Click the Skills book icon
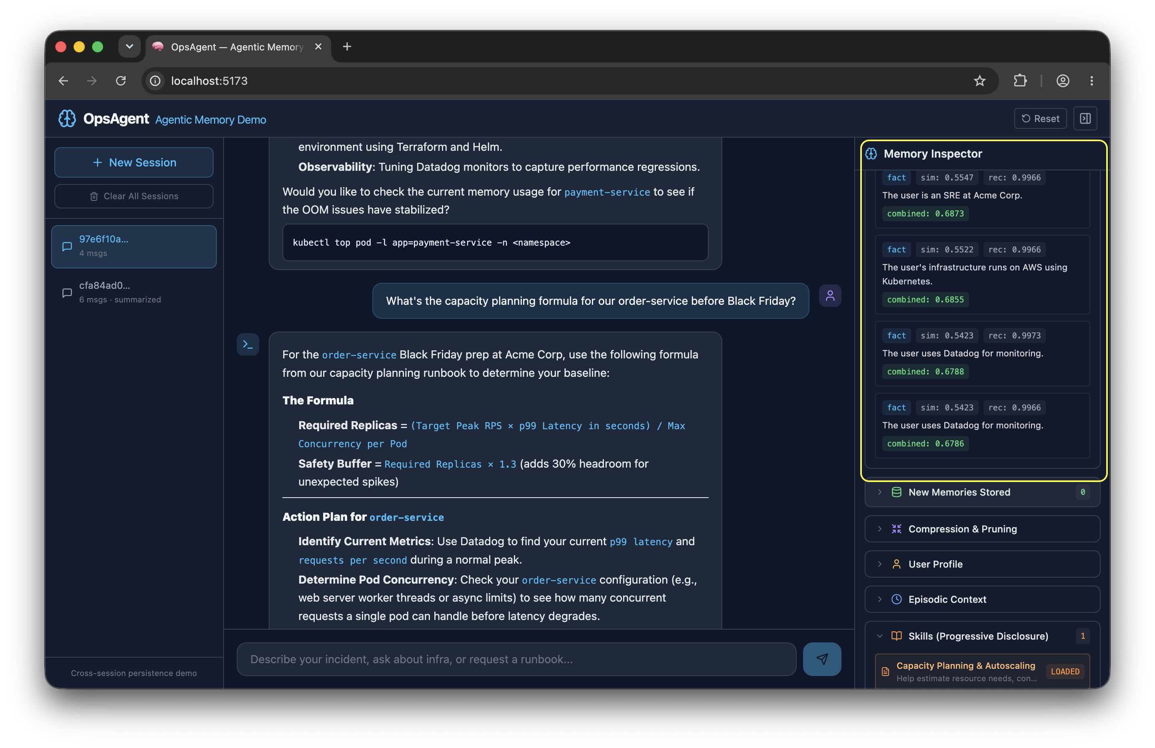1155x748 pixels. (896, 635)
